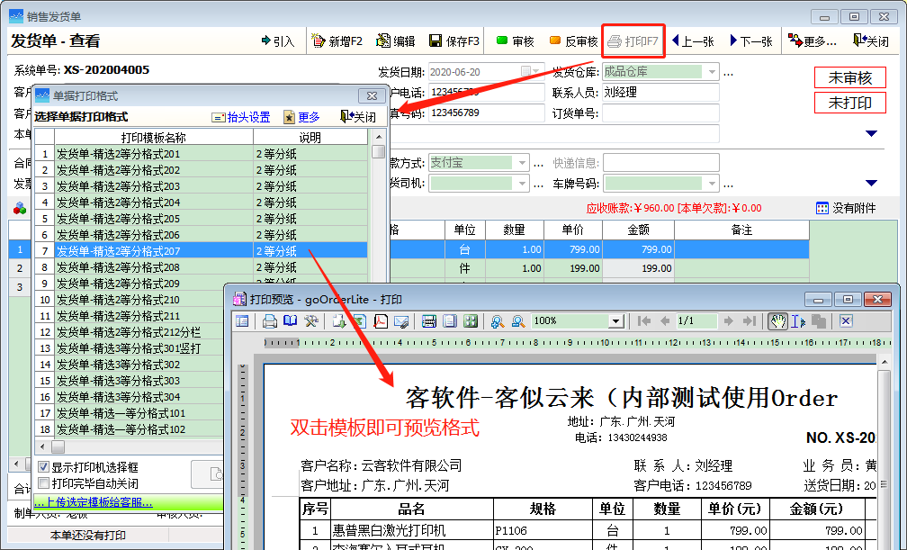Viewport: 907px width, 550px height.
Task: Click the zoom out magnifier icon
Action: point(518,320)
